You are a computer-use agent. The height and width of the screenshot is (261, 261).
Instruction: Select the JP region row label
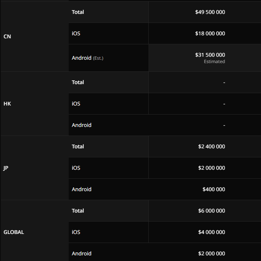click(6, 168)
